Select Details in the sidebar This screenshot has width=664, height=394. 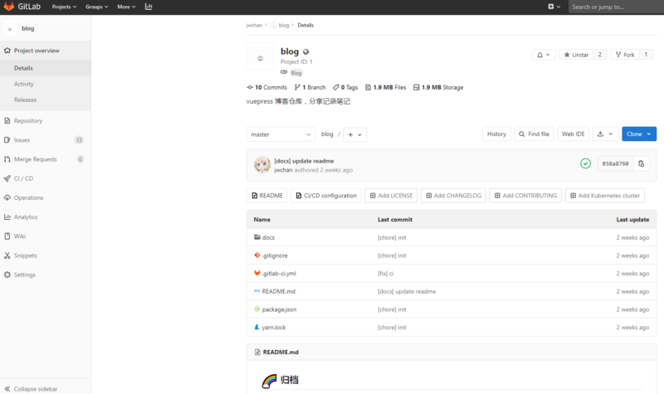click(46, 68)
